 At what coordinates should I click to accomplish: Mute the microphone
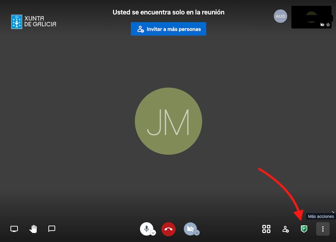146,229
